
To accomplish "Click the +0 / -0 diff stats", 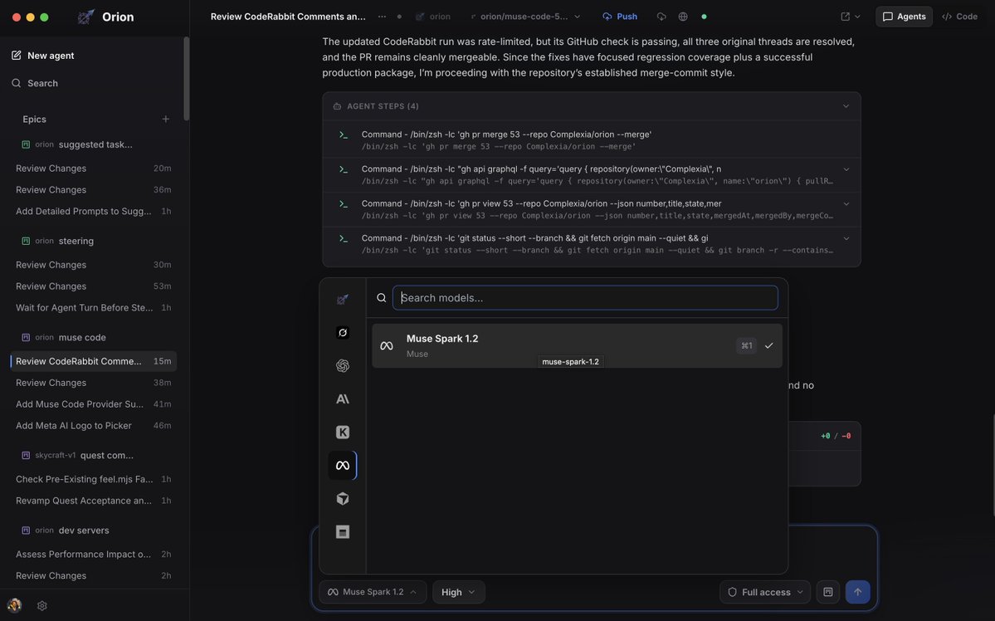I will 835,436.
